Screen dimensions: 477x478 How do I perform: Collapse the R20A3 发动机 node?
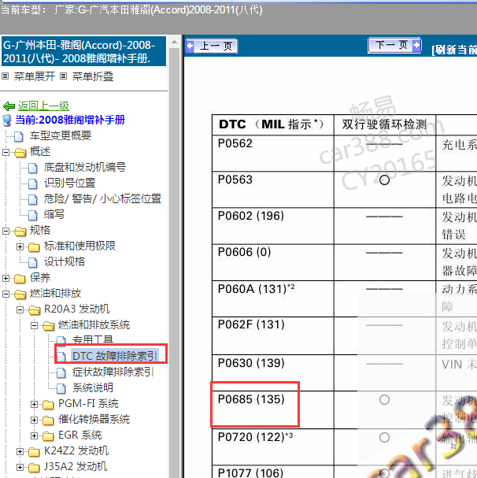pyautogui.click(x=20, y=309)
